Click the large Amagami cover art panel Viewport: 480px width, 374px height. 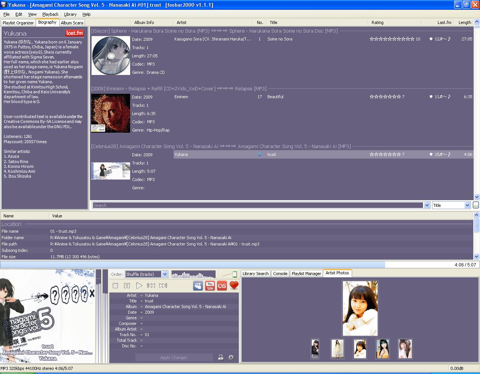pyautogui.click(x=48, y=316)
